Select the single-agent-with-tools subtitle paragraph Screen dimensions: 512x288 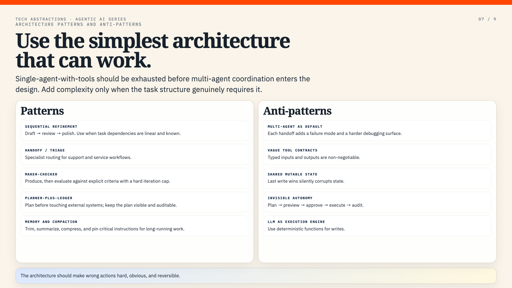(x=163, y=84)
